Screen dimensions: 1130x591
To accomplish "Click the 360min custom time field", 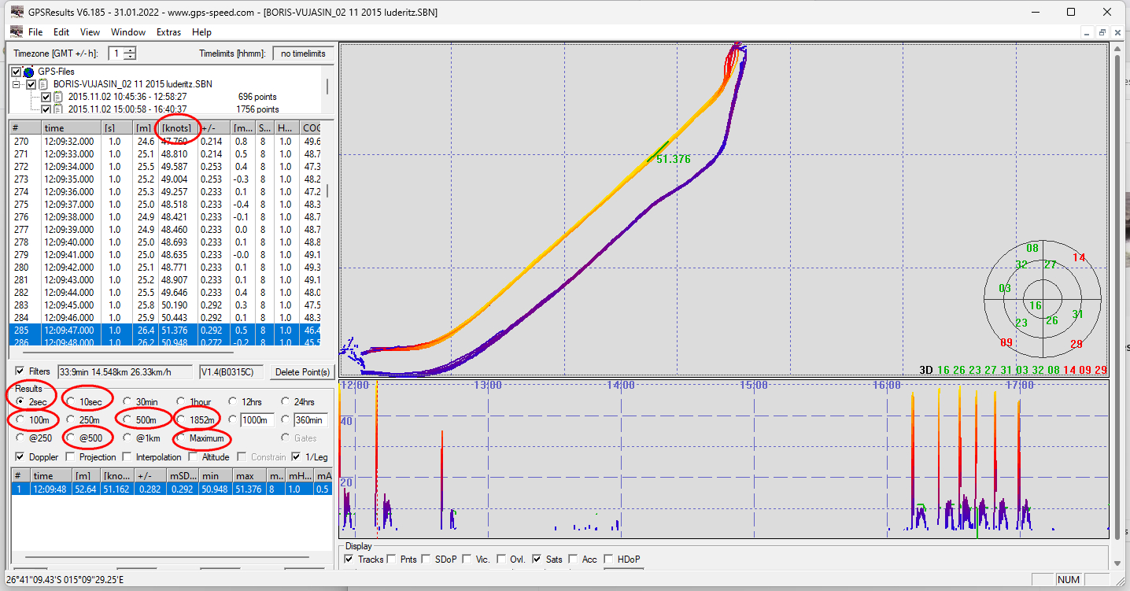I will pos(311,420).
